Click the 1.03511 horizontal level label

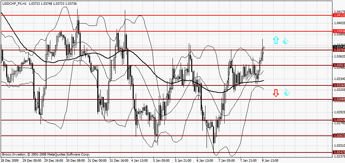(339, 65)
